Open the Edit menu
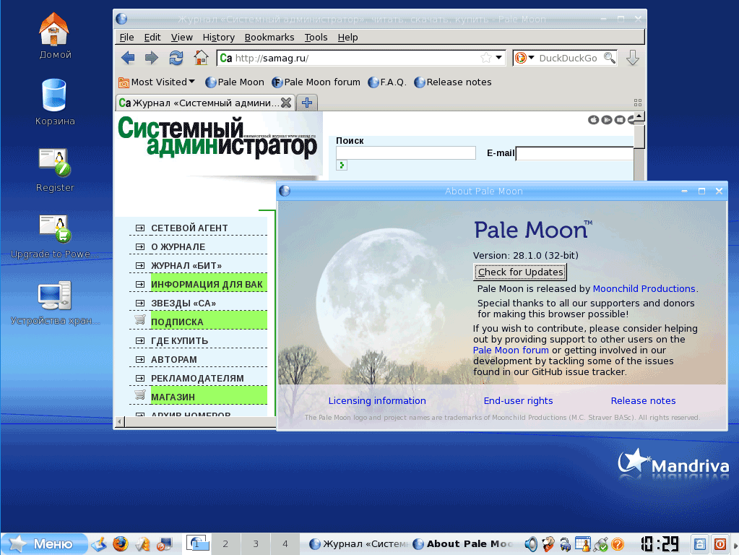 coord(152,38)
